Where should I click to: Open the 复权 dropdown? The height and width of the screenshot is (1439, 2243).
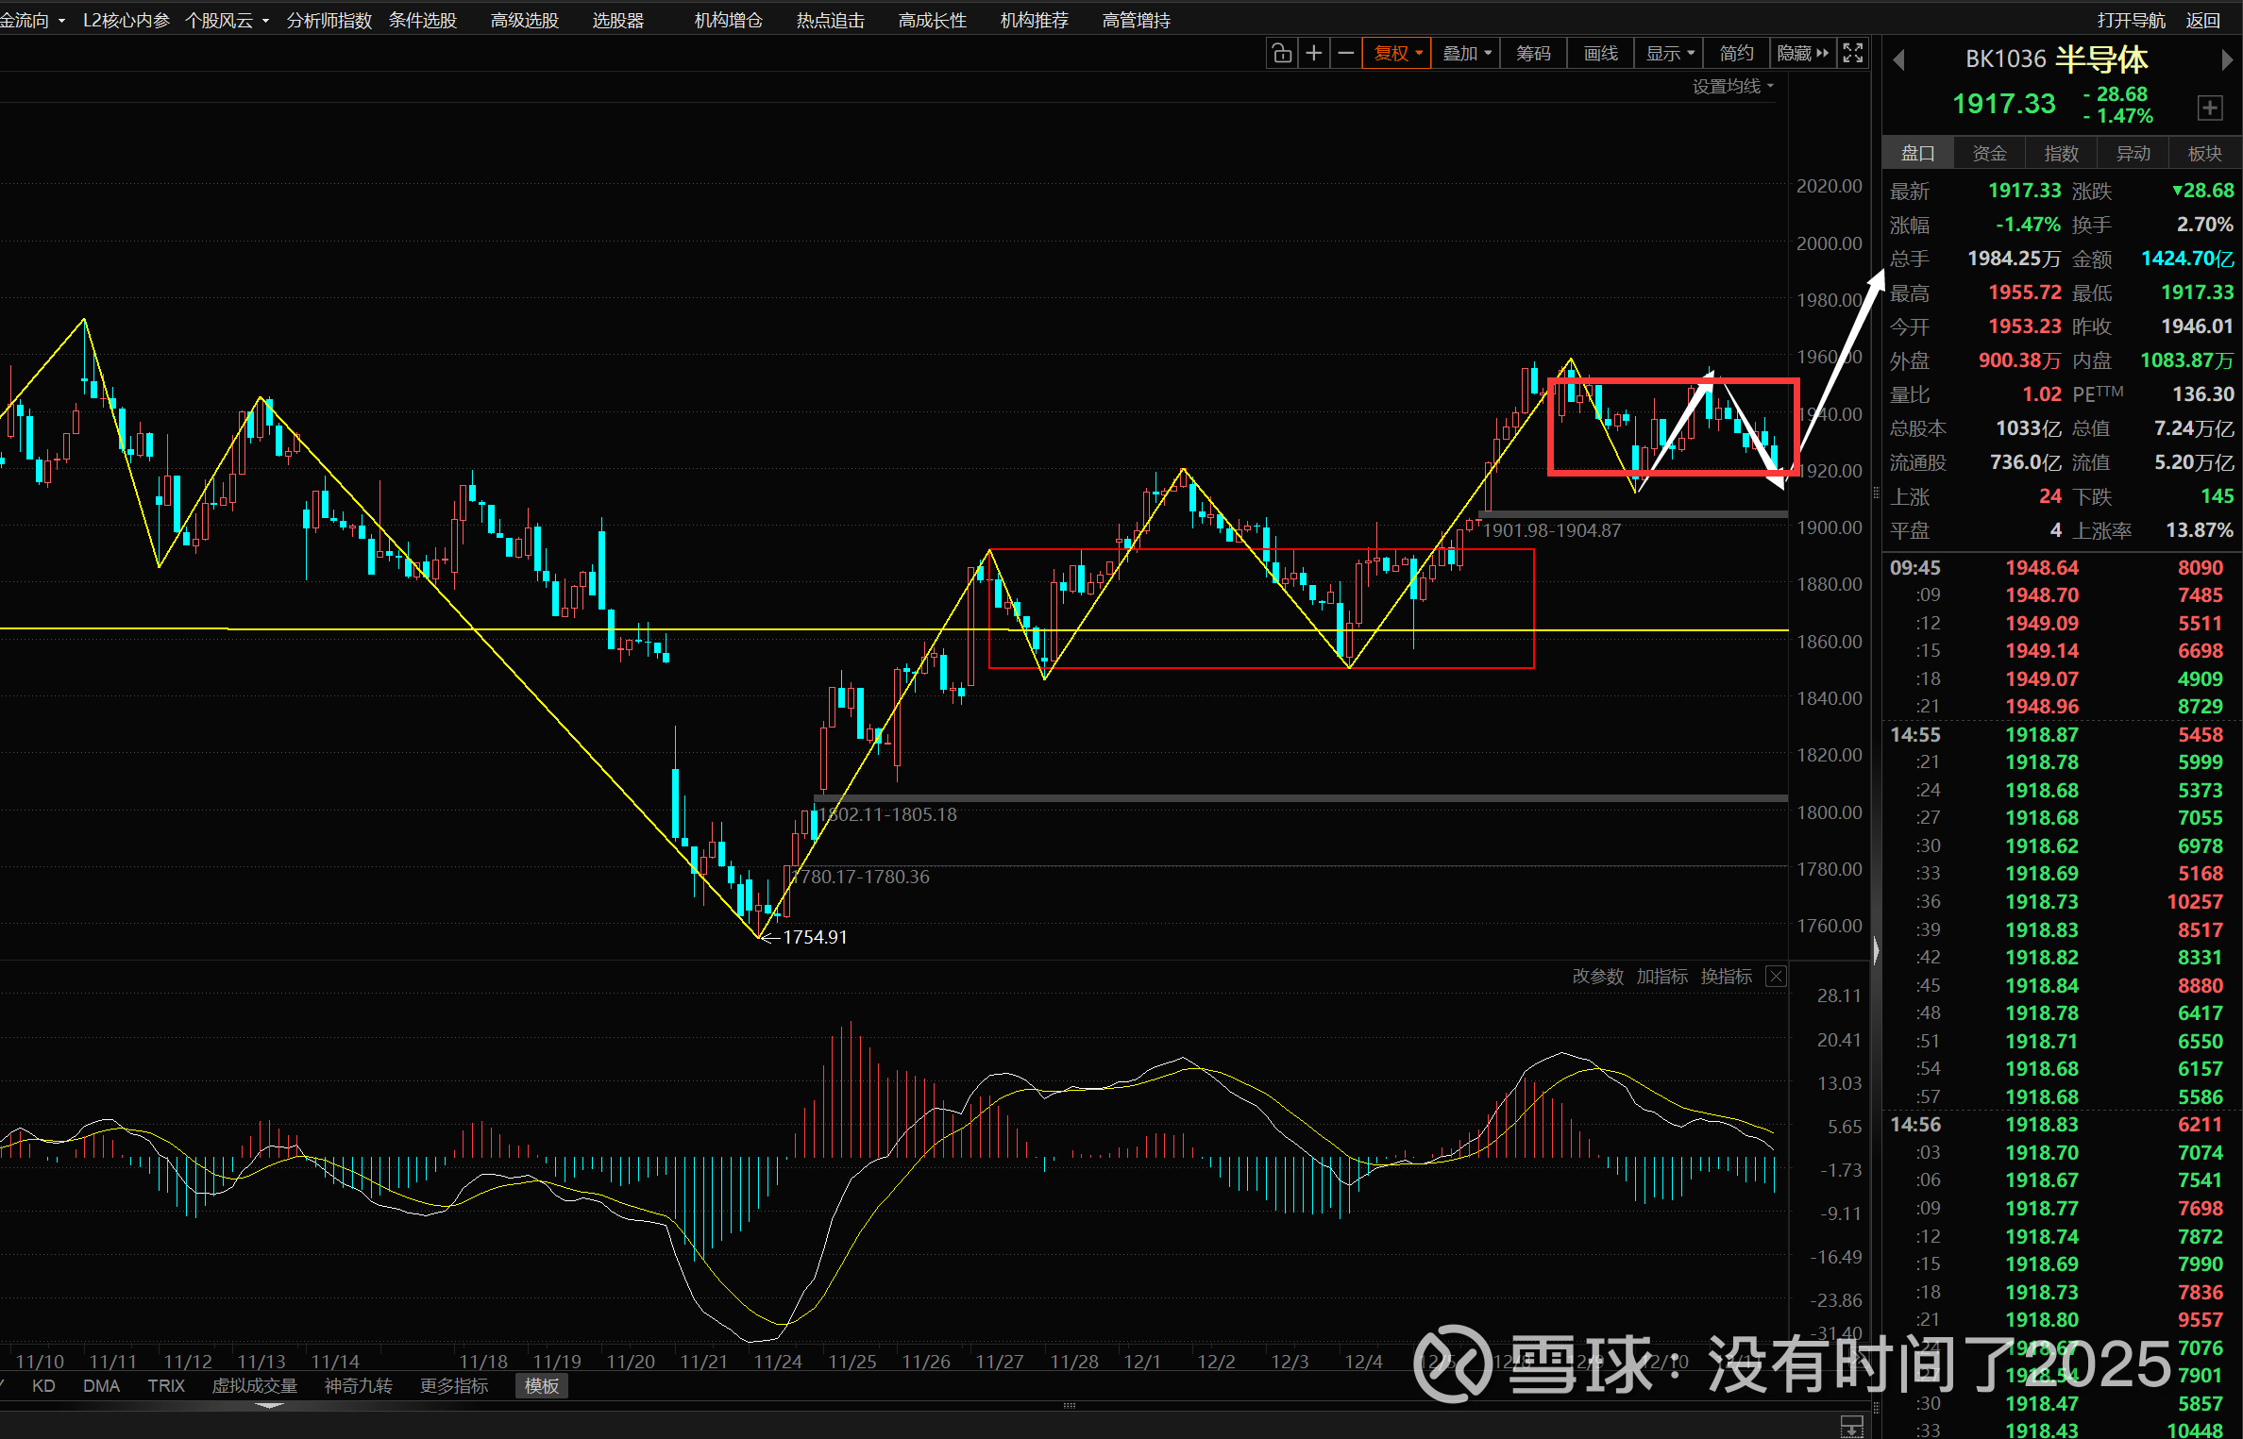point(1397,54)
